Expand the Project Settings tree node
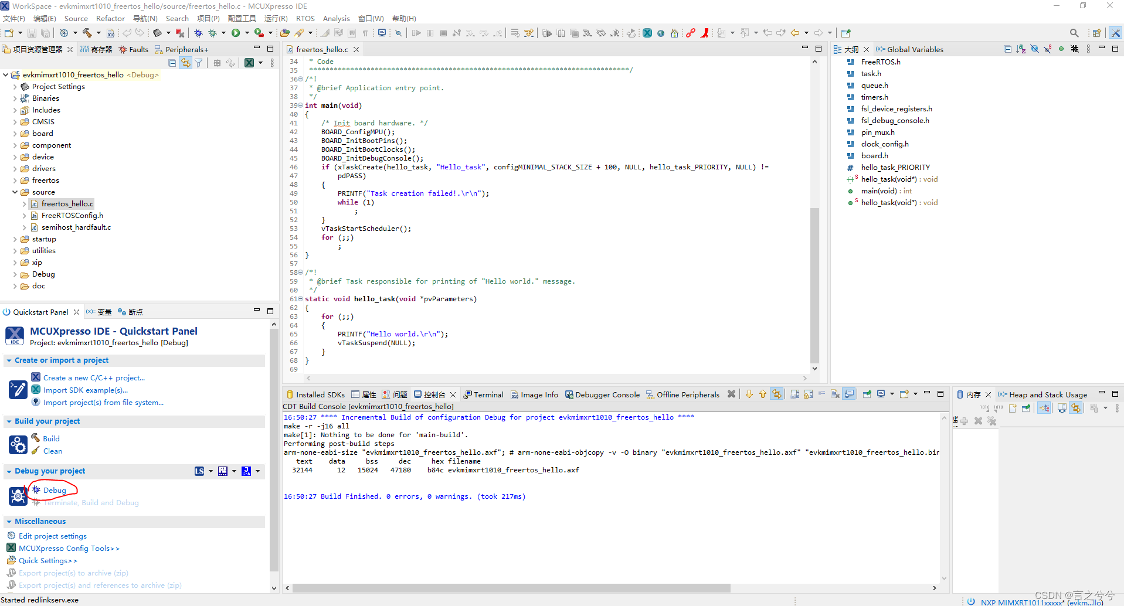This screenshot has height=606, width=1124. [15, 86]
